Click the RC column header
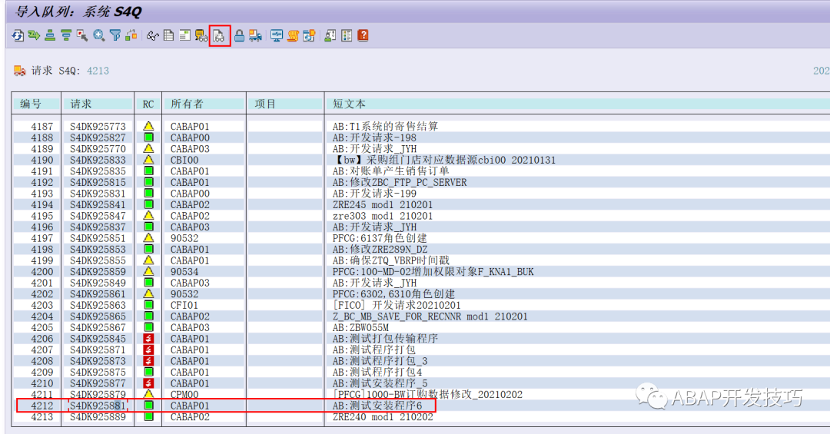This screenshot has height=434, width=830. click(x=148, y=104)
